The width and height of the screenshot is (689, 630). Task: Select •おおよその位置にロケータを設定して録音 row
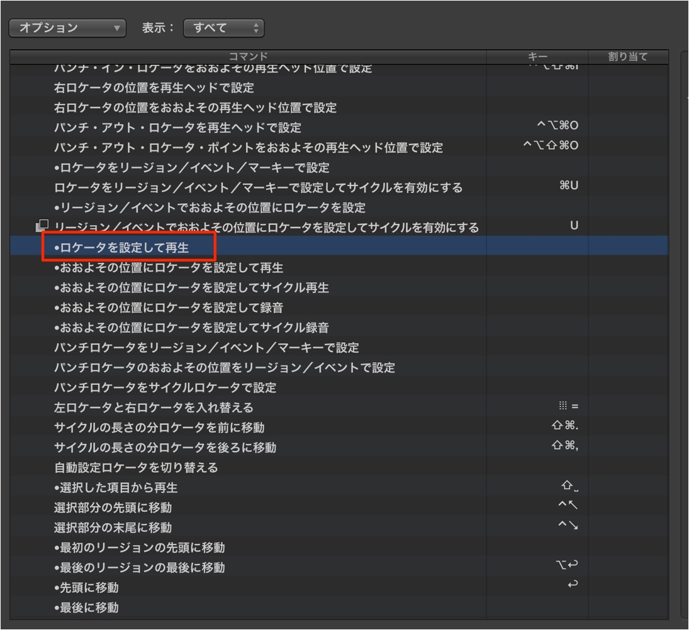pyautogui.click(x=339, y=307)
